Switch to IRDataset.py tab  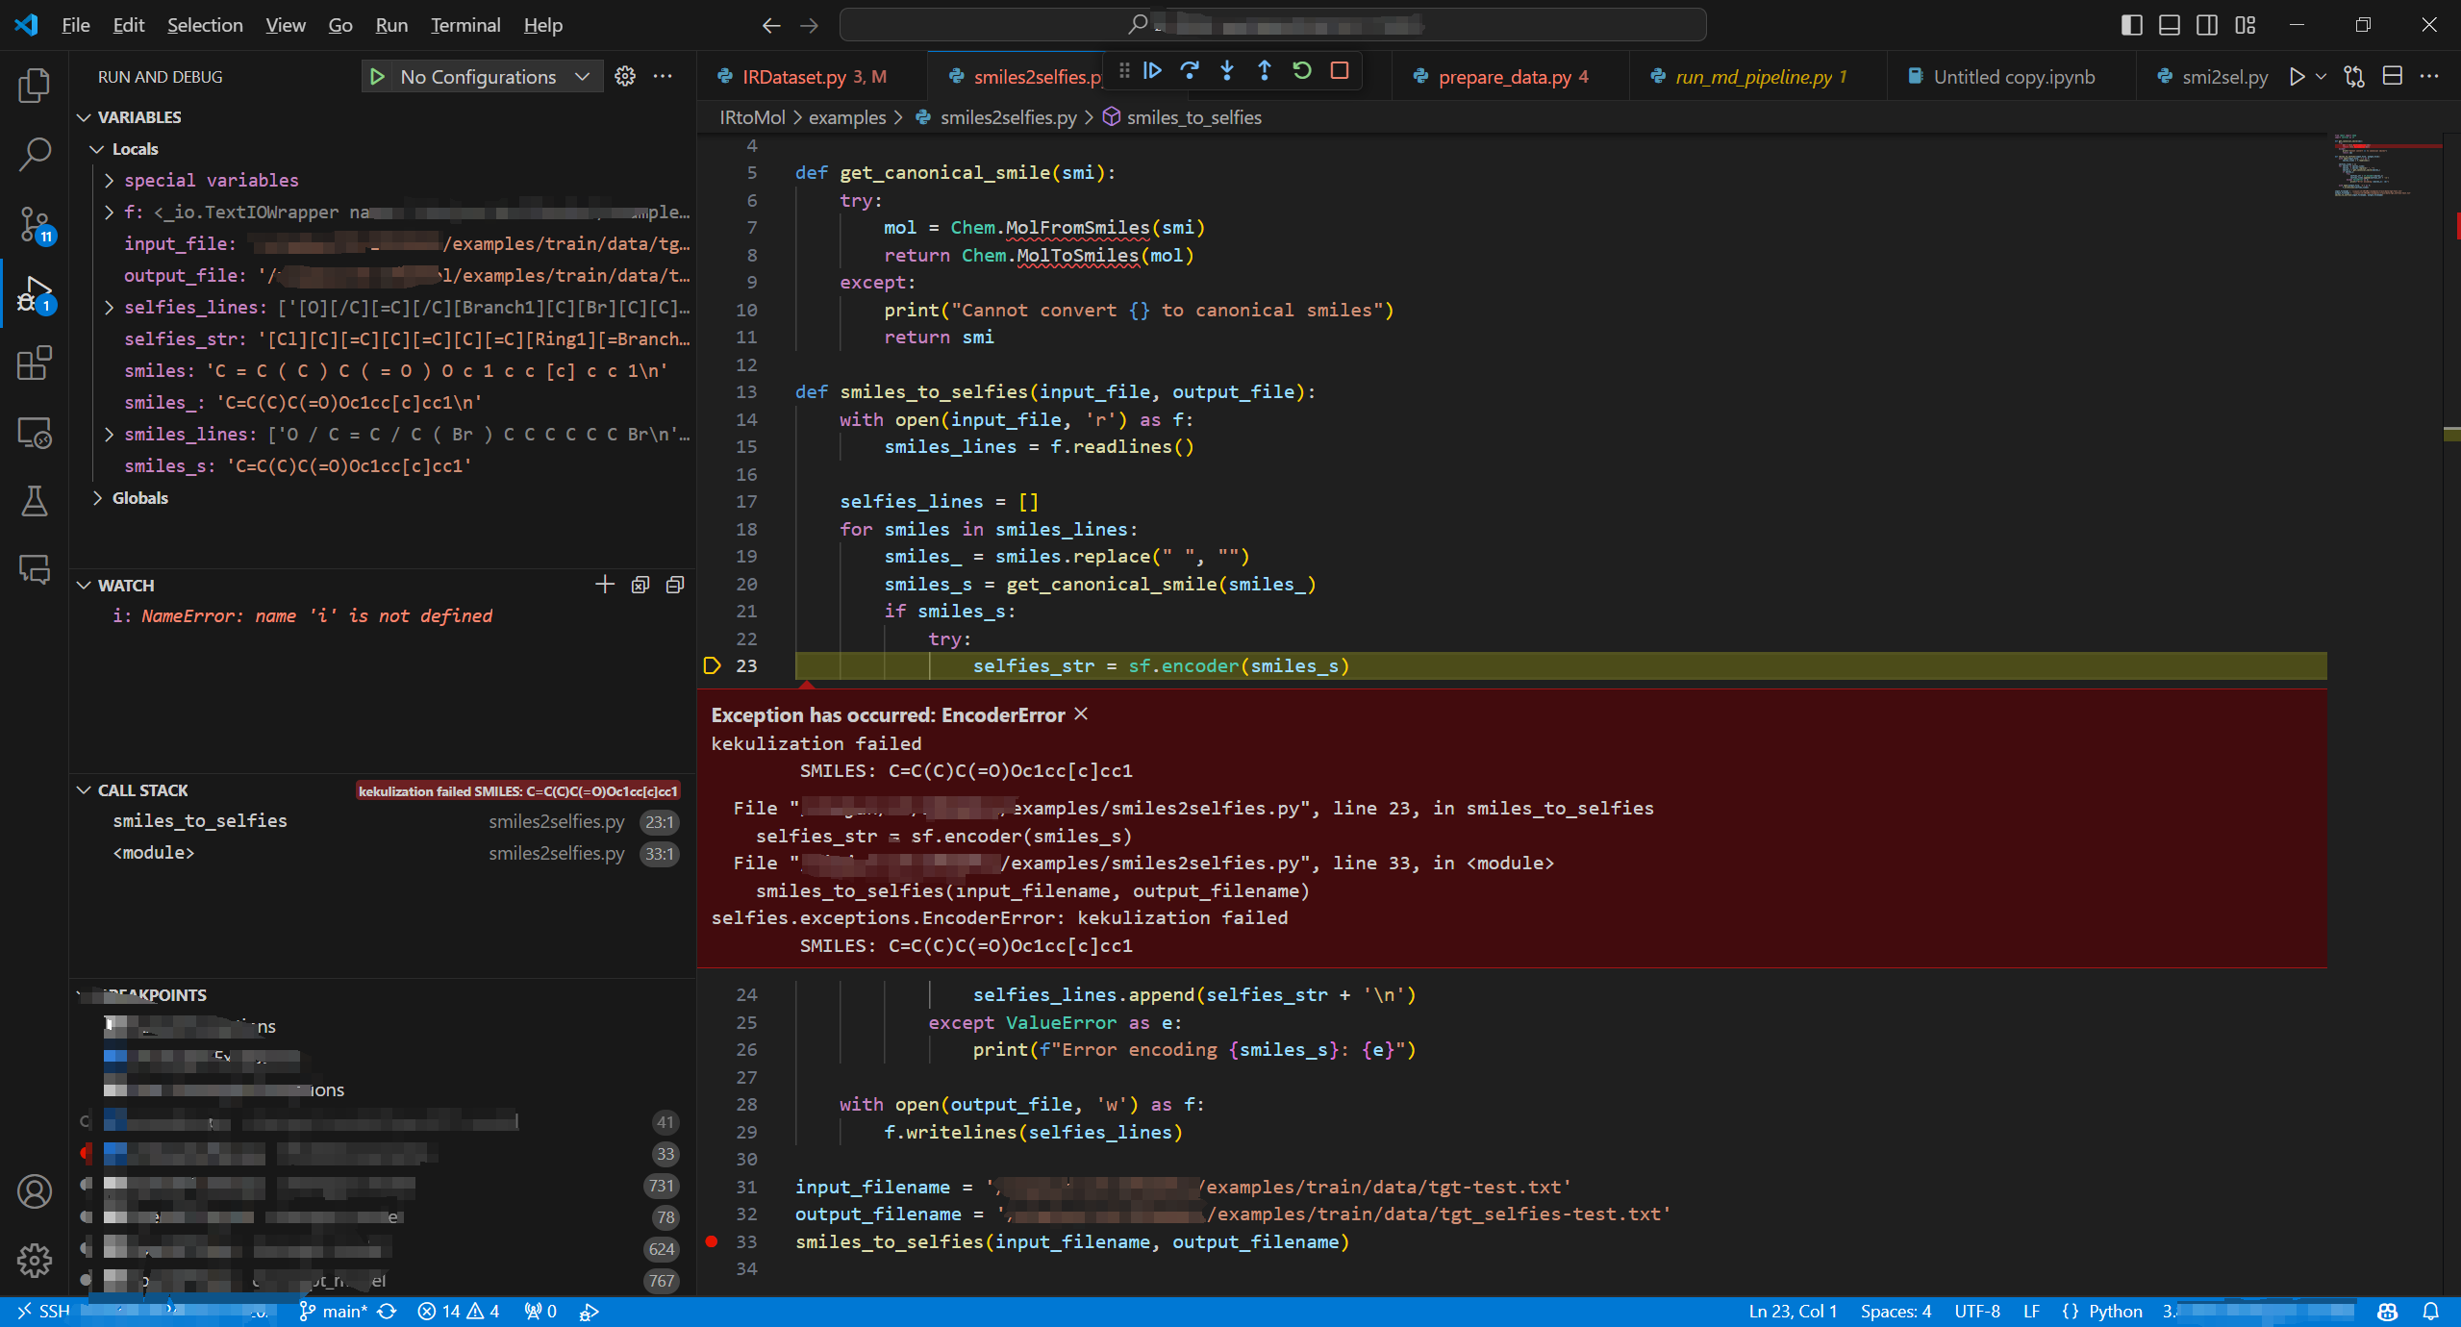[813, 77]
